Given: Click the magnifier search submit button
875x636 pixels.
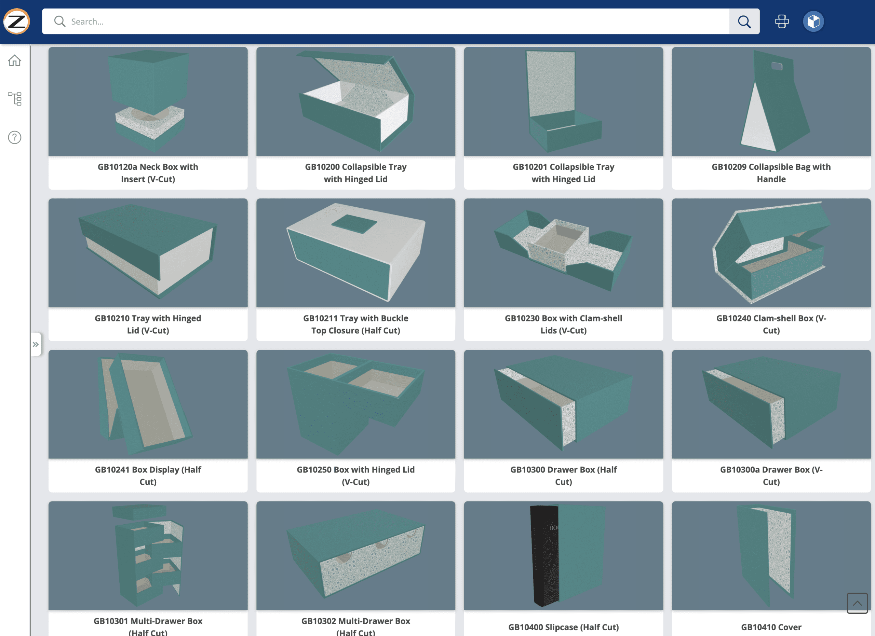Looking at the screenshot, I should pos(744,22).
